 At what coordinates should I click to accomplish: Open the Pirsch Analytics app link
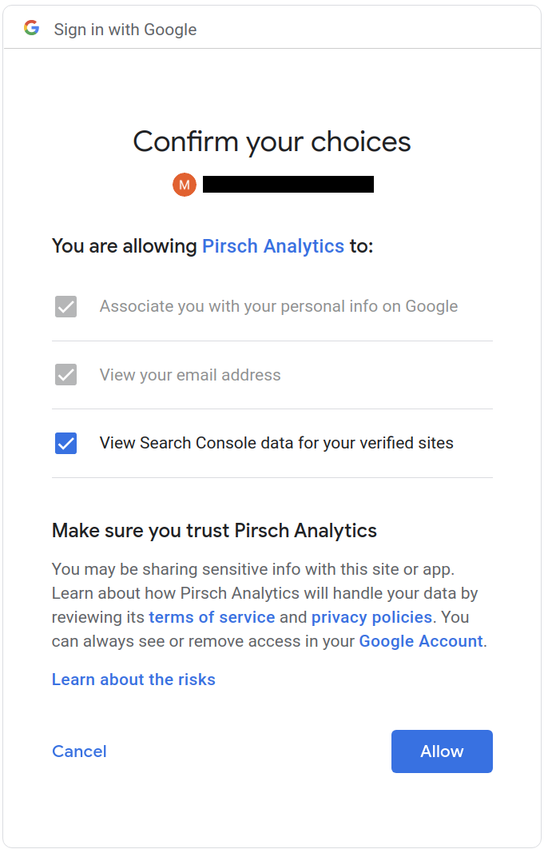point(273,245)
